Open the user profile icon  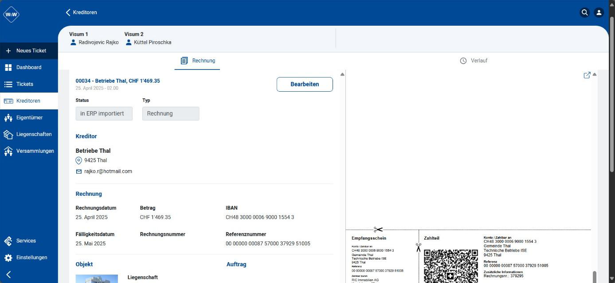click(x=599, y=12)
